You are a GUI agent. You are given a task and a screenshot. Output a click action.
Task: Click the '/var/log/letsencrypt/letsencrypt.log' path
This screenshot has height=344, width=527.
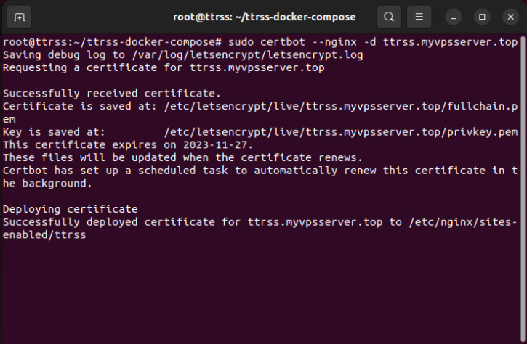tap(247, 54)
